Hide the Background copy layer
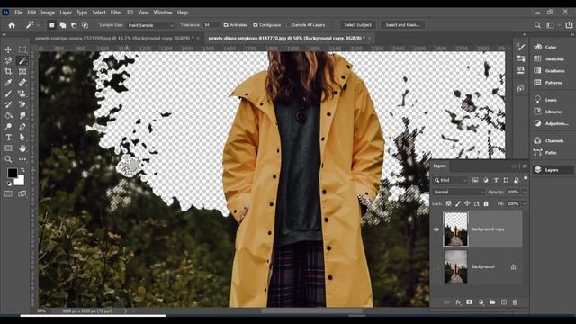576x324 pixels. pos(436,229)
